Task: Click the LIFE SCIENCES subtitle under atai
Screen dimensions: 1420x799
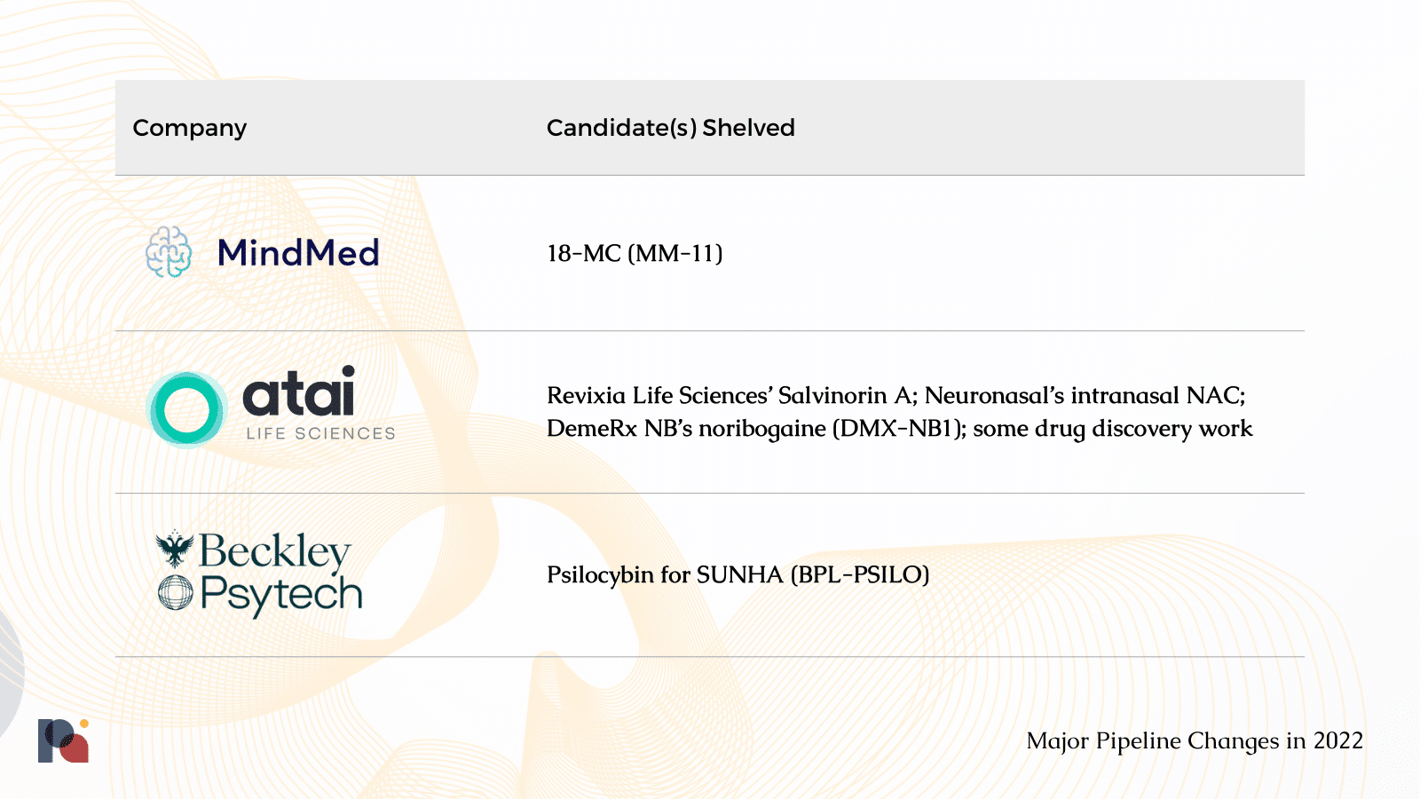Action: point(320,433)
